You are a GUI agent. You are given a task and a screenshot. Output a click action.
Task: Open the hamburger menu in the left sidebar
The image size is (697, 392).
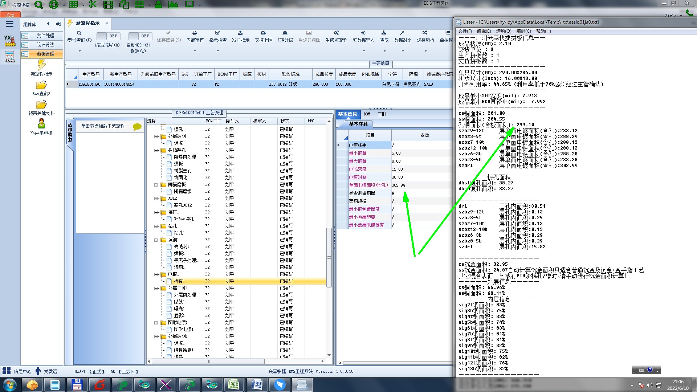click(x=9, y=24)
